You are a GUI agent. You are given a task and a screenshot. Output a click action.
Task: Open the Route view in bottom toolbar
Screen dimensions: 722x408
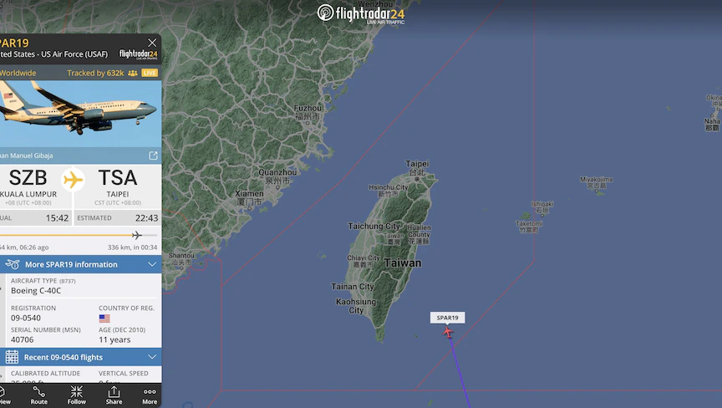click(39, 395)
